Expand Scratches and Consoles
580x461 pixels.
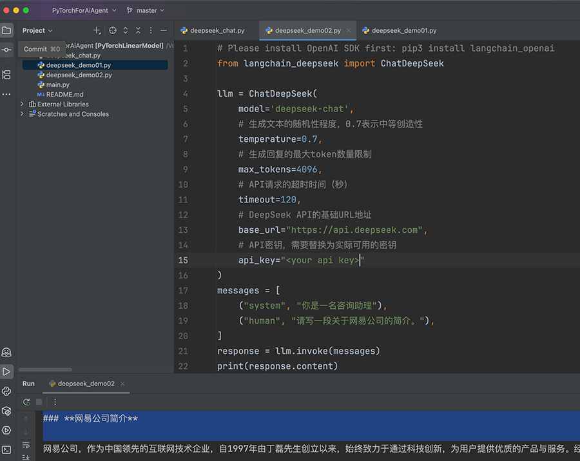(x=21, y=113)
